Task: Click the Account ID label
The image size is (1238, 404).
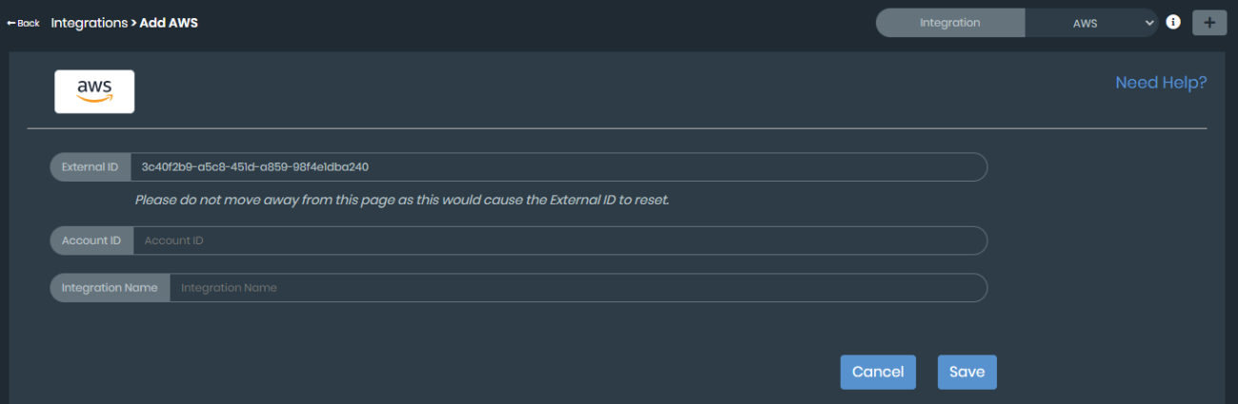Action: click(91, 240)
